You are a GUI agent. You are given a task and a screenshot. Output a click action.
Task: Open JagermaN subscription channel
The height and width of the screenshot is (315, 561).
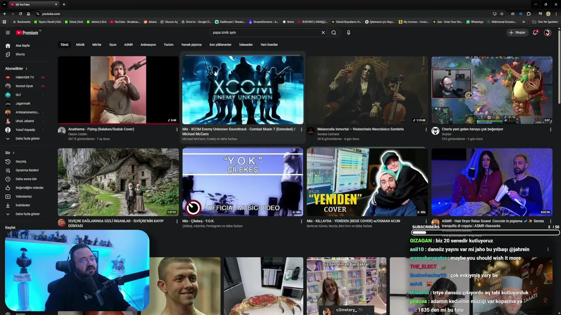(23, 104)
